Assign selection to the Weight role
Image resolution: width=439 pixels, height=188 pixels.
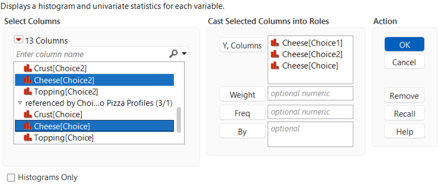[x=242, y=95]
